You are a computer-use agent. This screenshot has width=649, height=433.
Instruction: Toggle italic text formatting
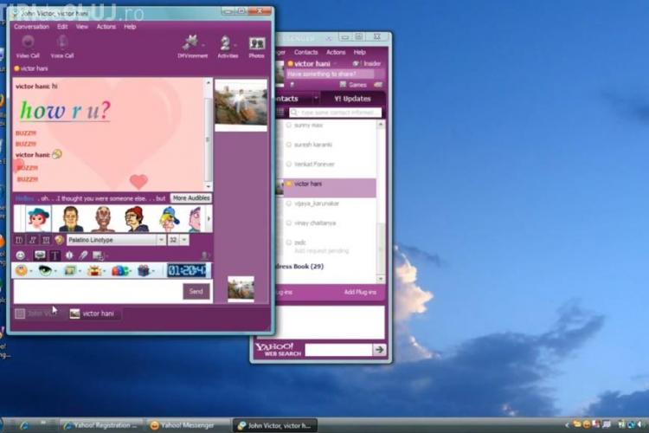point(32,240)
